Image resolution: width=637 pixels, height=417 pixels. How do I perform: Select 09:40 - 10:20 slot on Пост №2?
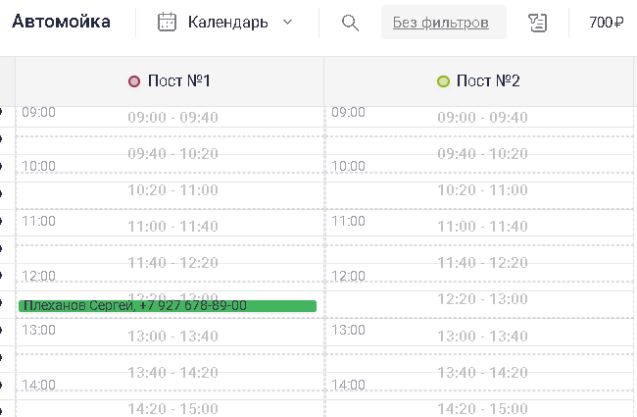point(482,154)
